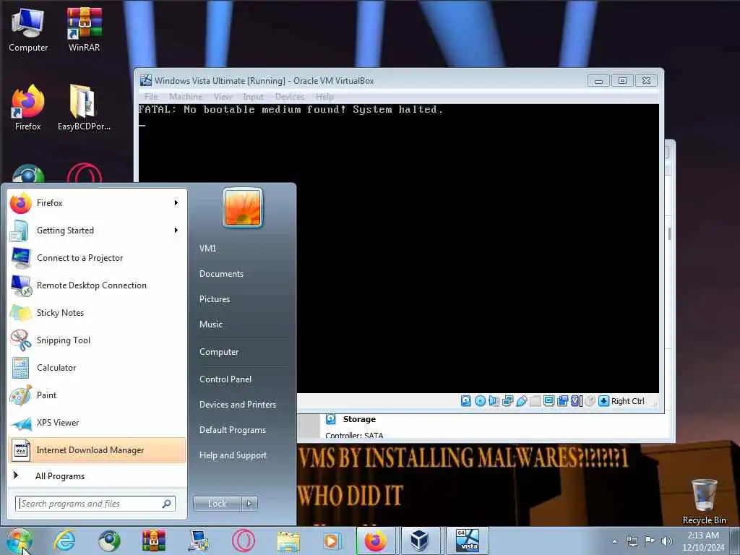Open Remote Desktop Connection from Start menu
This screenshot has width=740, height=555.
tap(98, 285)
